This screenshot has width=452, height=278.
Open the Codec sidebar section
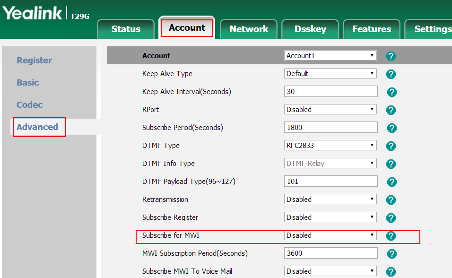point(30,105)
